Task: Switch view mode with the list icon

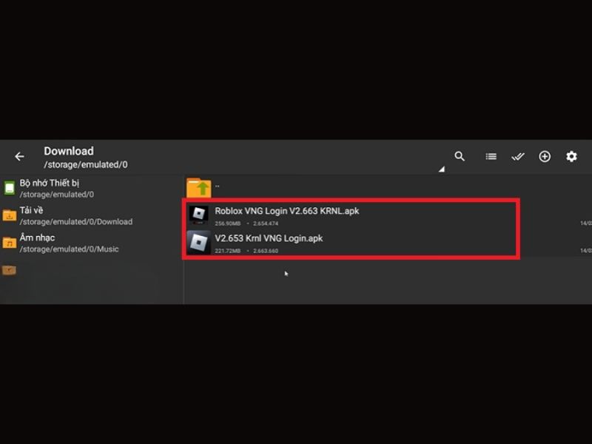Action: (491, 156)
